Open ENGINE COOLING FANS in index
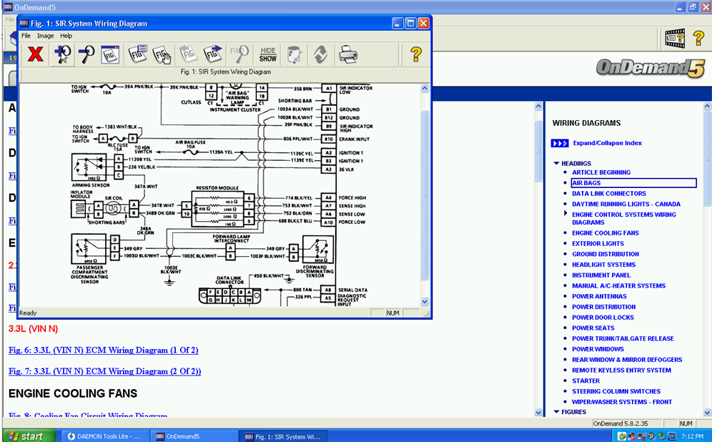The height and width of the screenshot is (442, 712). point(605,233)
